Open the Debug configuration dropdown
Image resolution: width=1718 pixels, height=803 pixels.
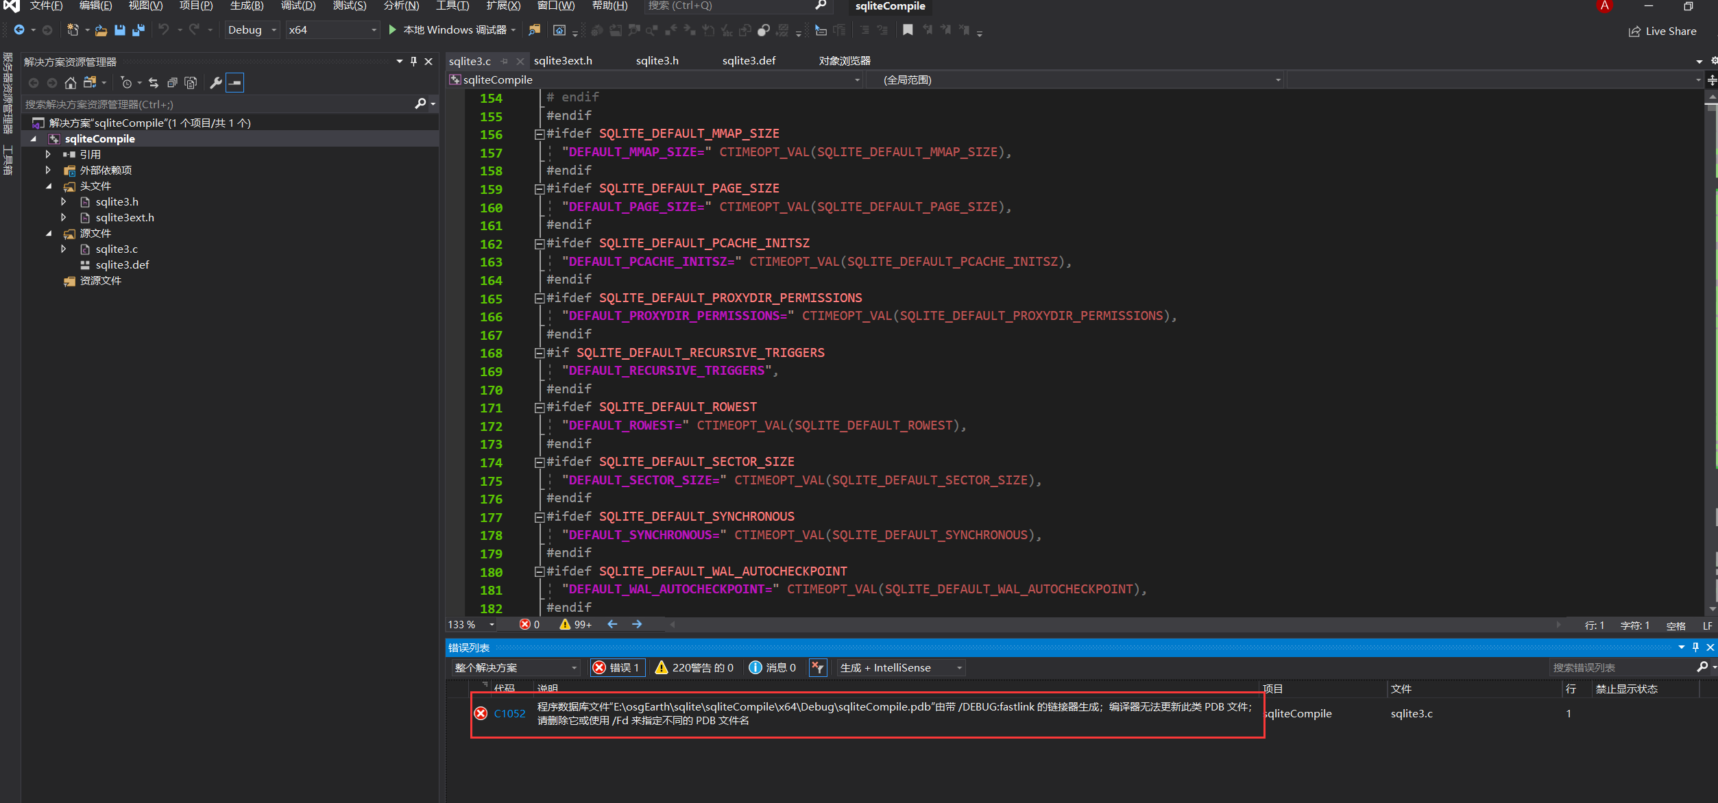click(252, 29)
